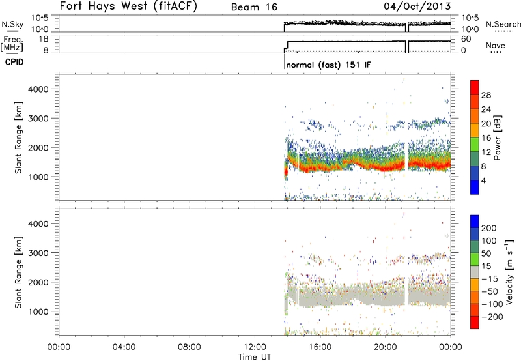Click the 'N.Search' legend label

pos(503,24)
